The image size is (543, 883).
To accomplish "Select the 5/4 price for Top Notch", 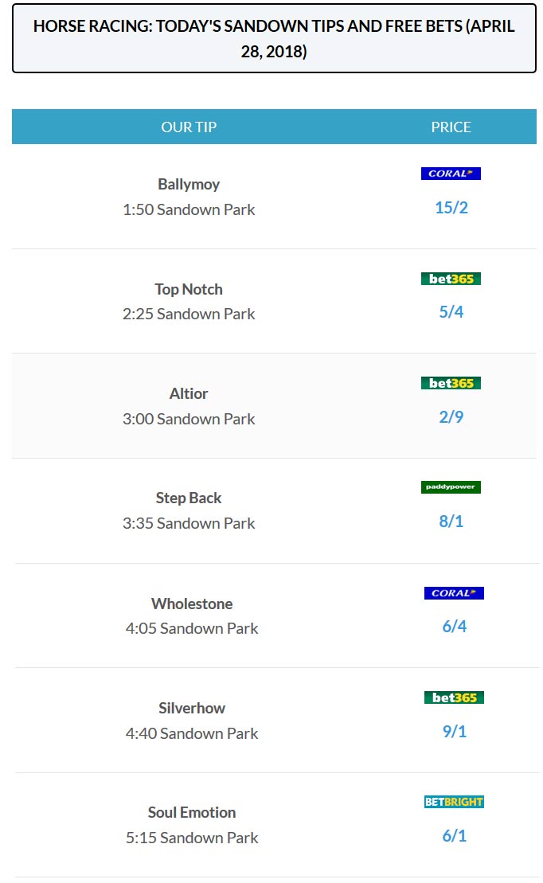I will click(x=451, y=312).
